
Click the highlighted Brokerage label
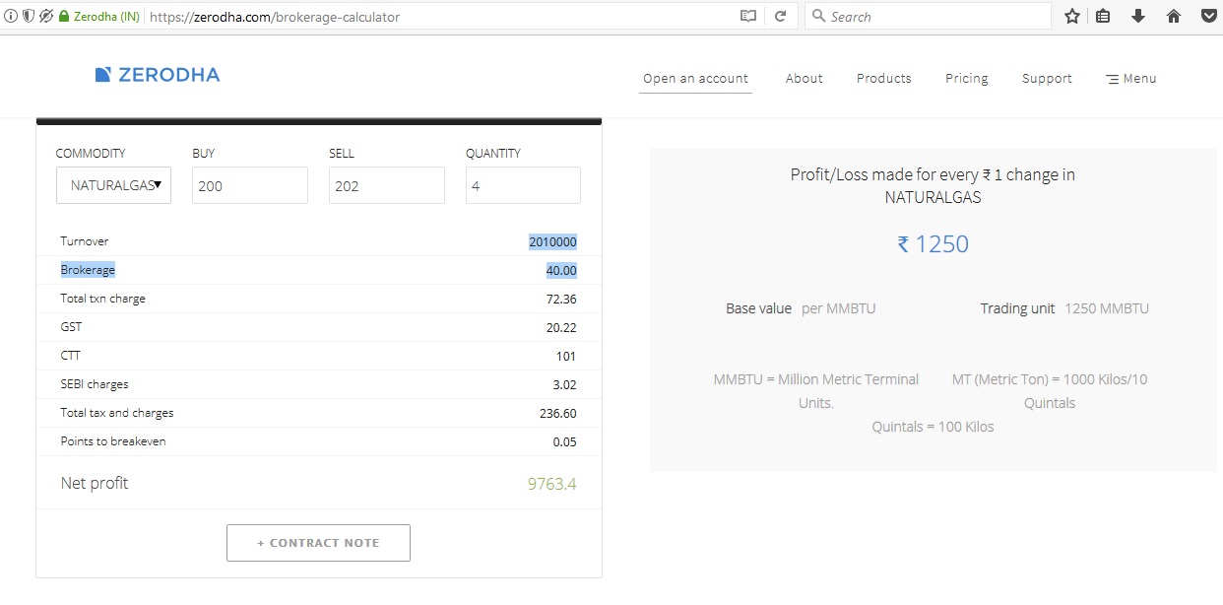point(88,270)
